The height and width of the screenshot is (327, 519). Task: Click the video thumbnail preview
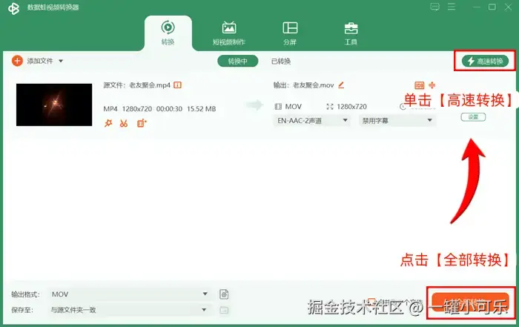coord(54,105)
